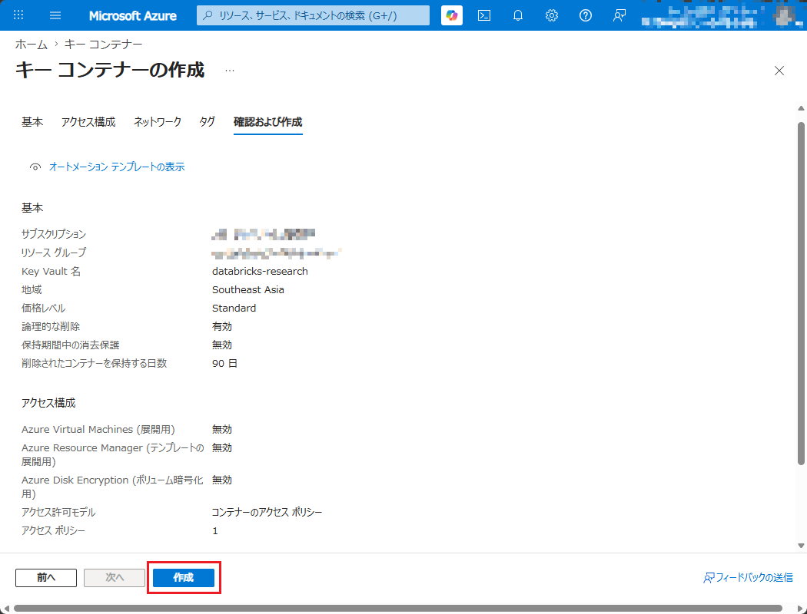This screenshot has height=614, width=807.
Task: Switch to the タグ tab
Action: click(207, 122)
